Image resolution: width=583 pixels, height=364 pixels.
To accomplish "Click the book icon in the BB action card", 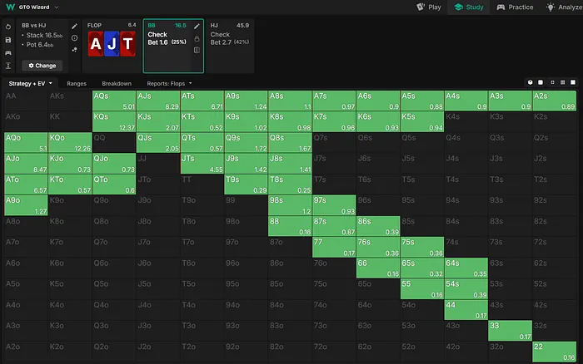I will click(197, 51).
